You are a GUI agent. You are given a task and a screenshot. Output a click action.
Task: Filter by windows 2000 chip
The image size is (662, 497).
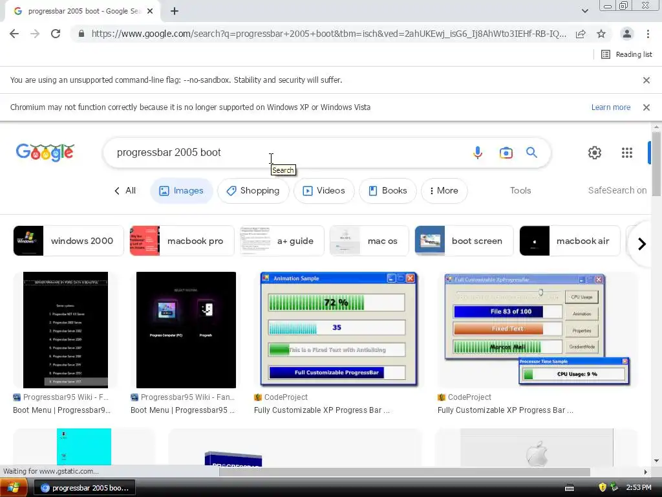click(69, 241)
